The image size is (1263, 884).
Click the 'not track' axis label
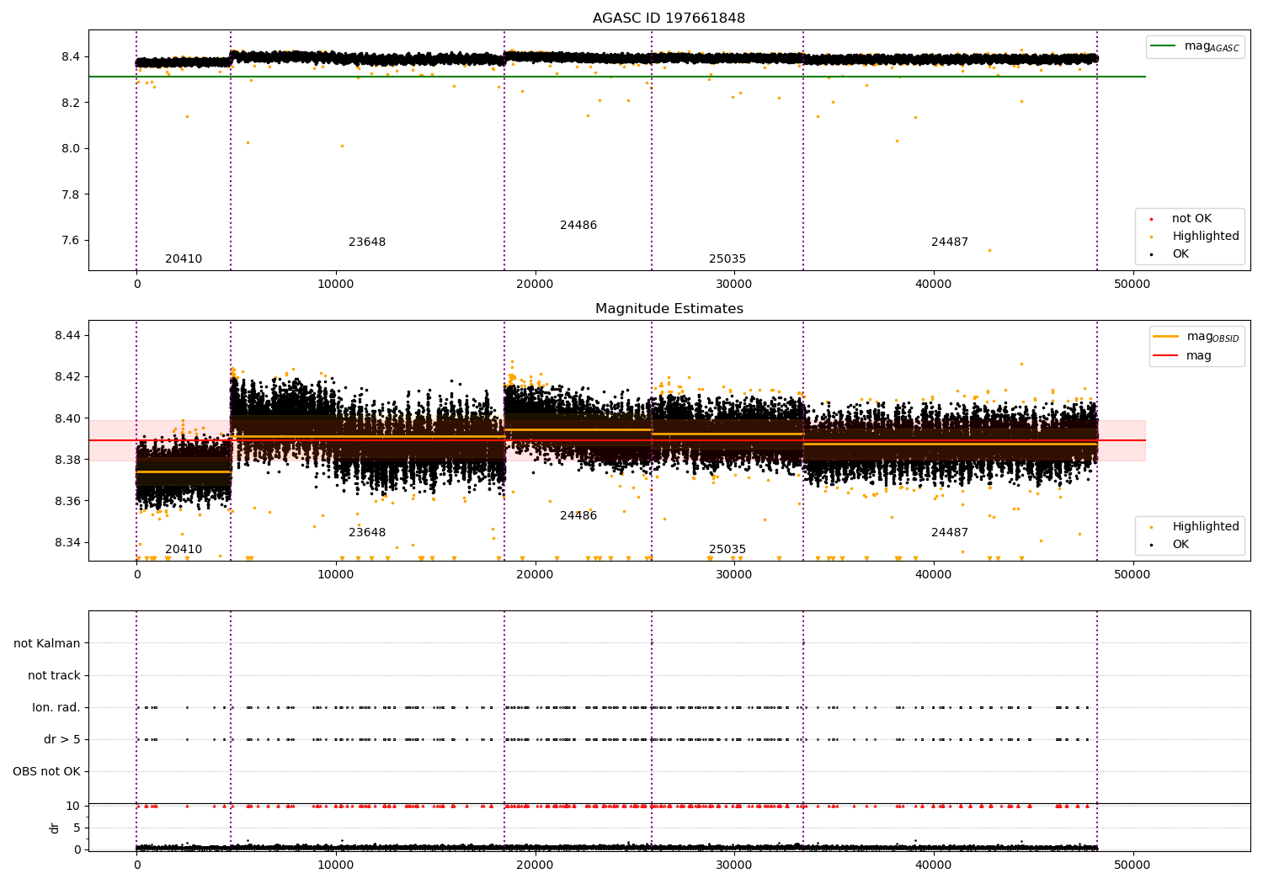54,676
